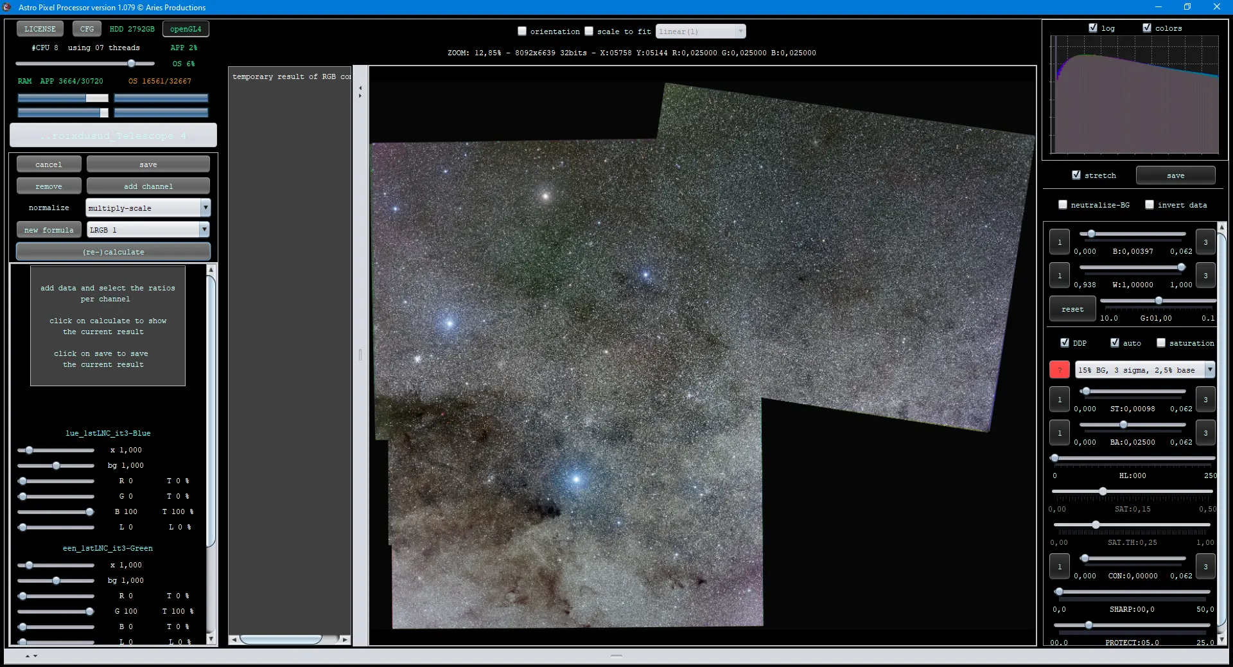Click the Blue channel 'x 1,000' multiplier slider

pyautogui.click(x=56, y=450)
